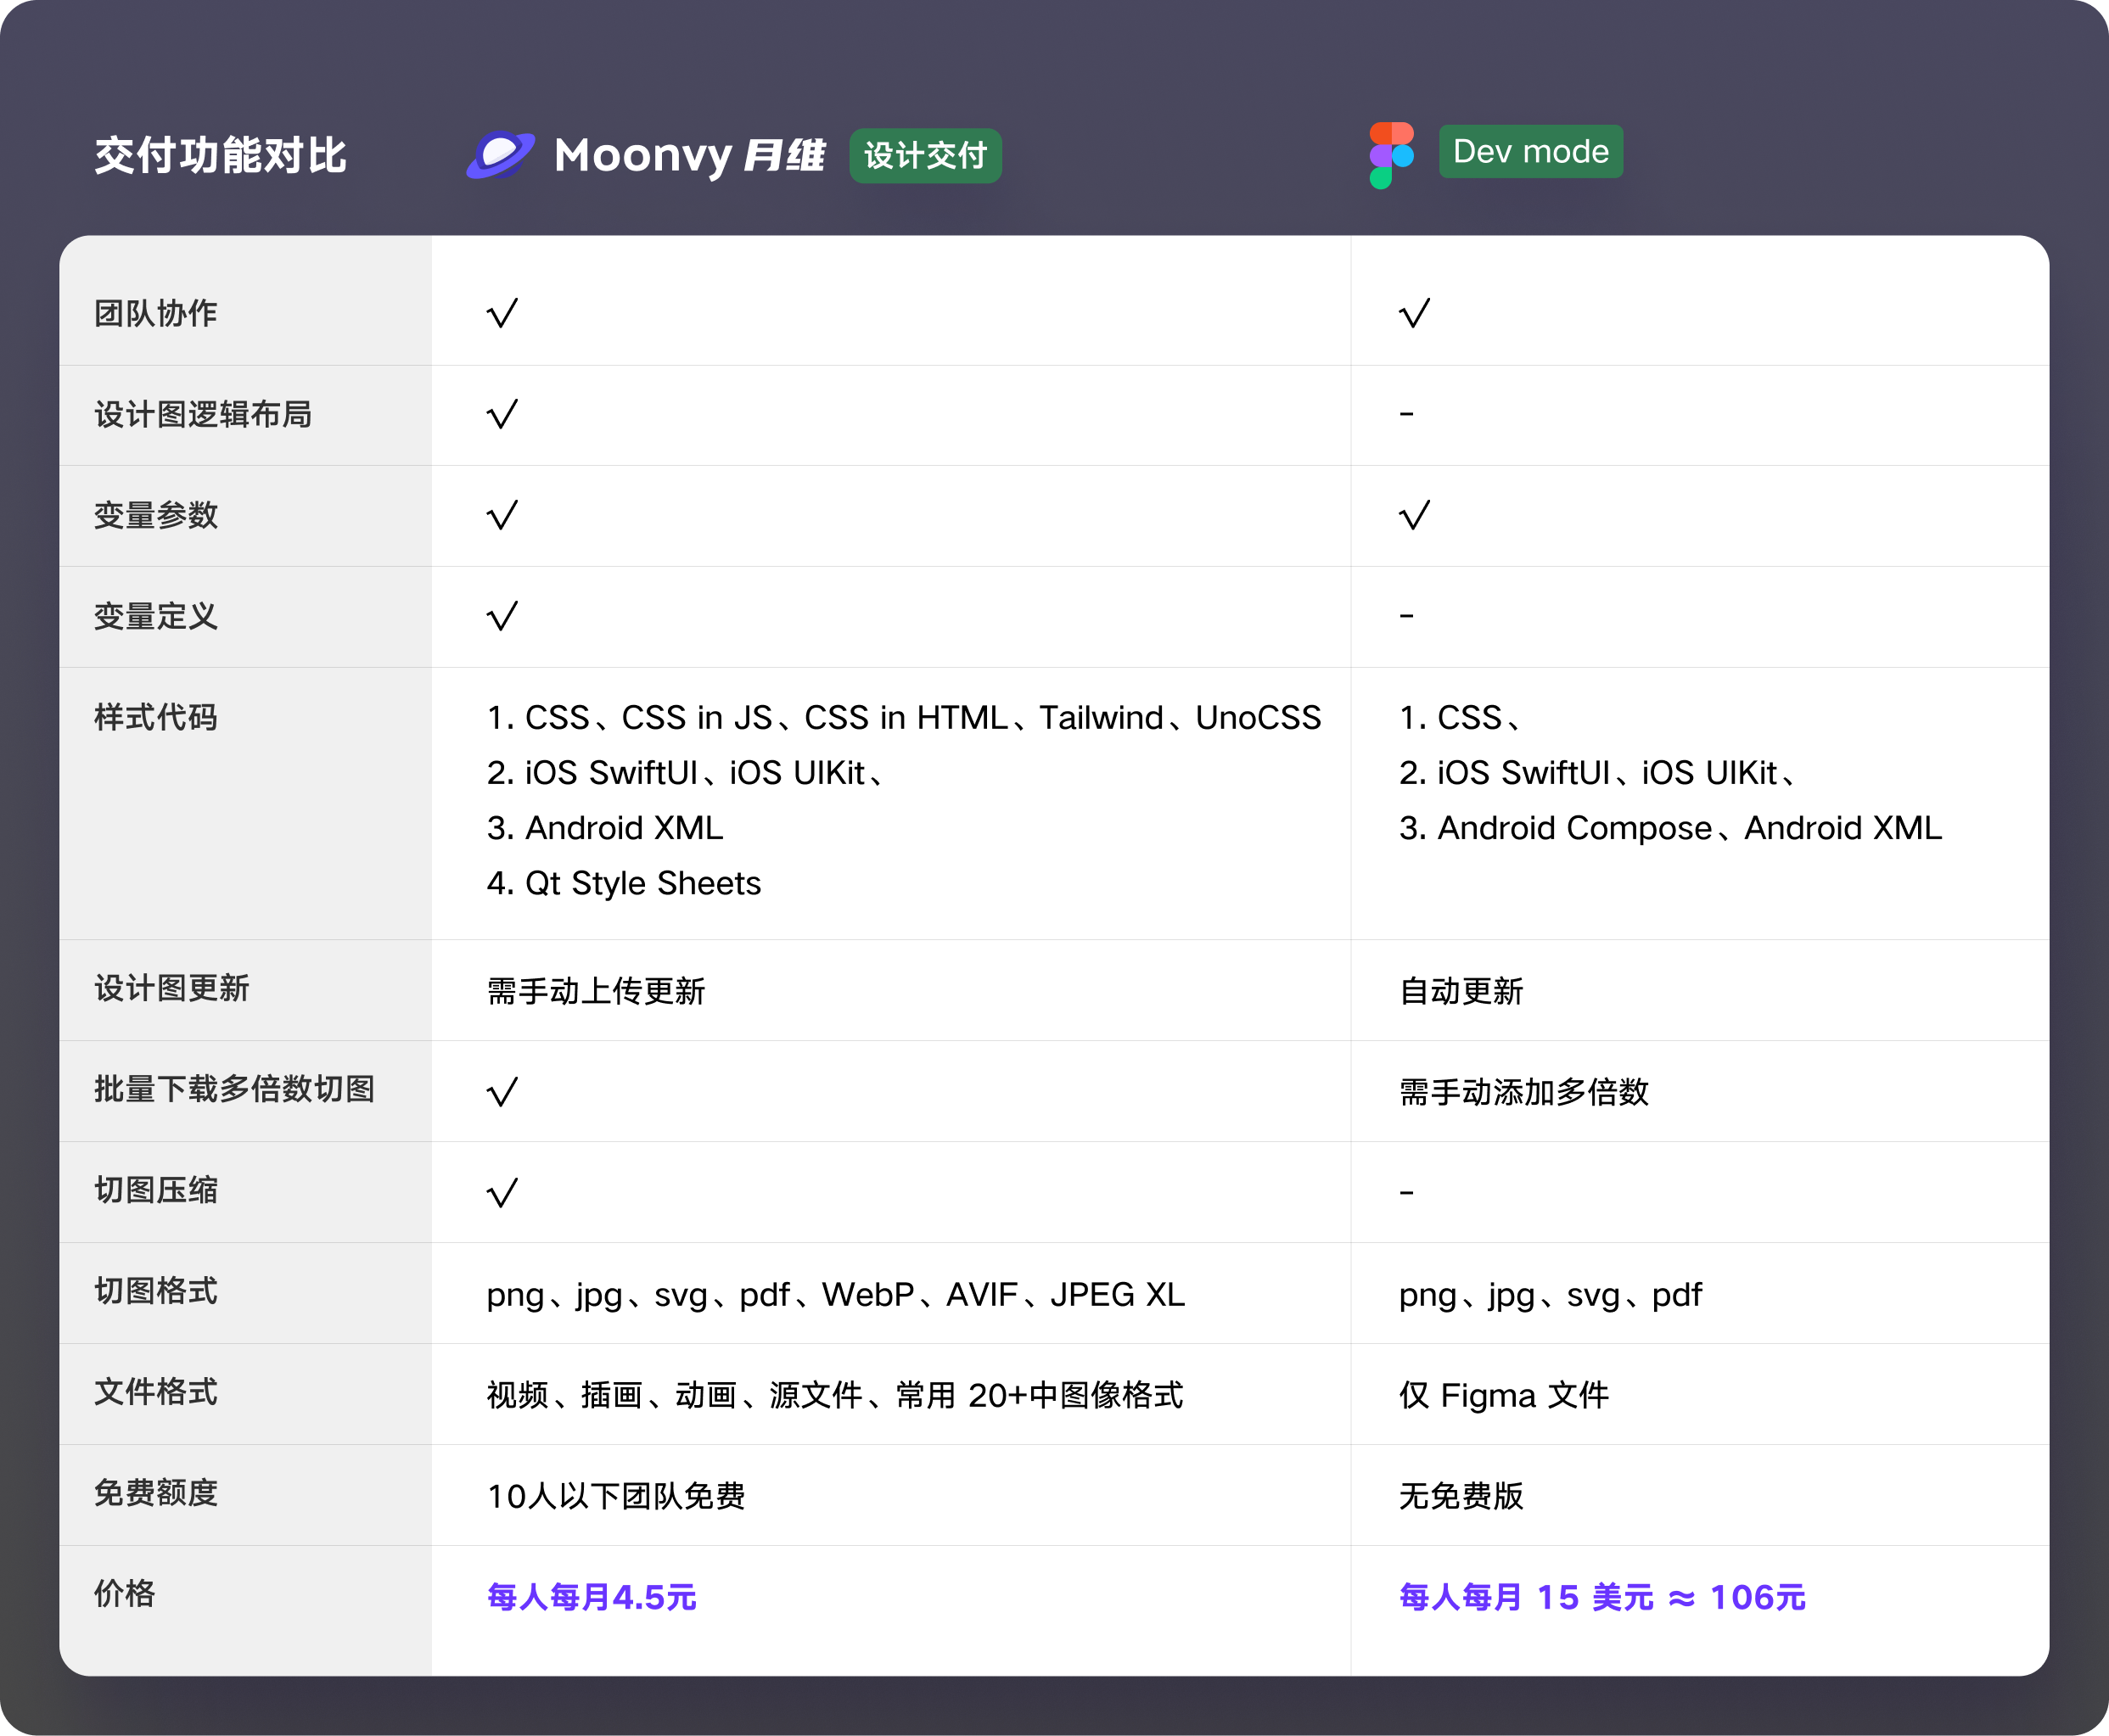Click the checkmark in the 变量定义 row

[502, 616]
